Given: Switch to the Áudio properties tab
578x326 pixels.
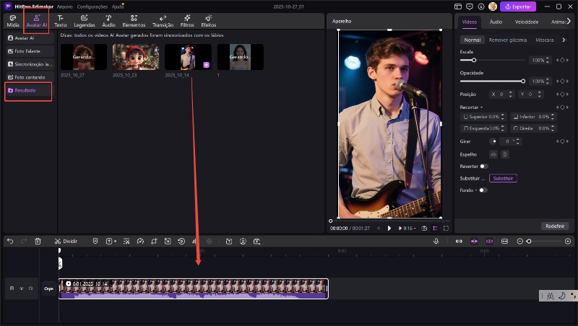Looking at the screenshot, I should (x=496, y=22).
